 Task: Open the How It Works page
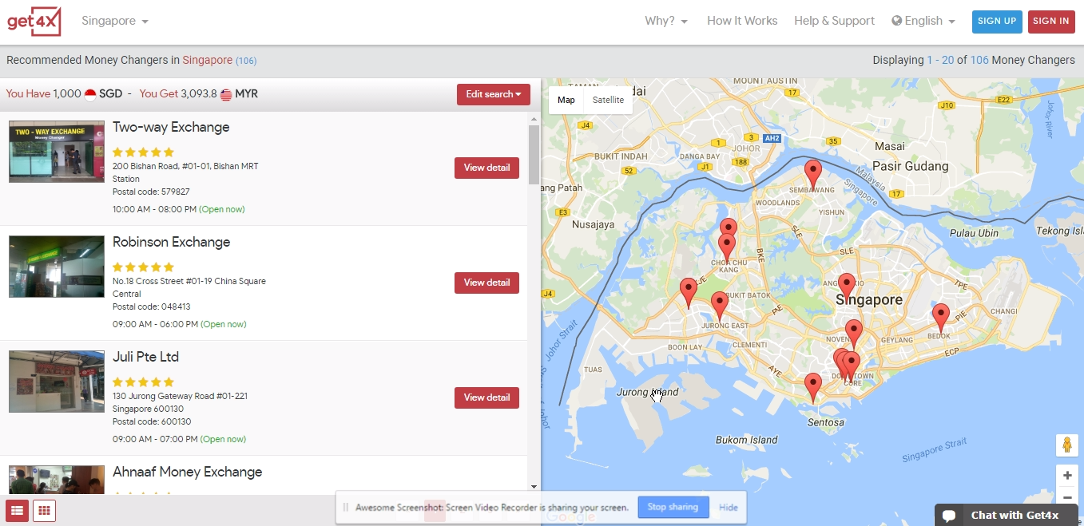point(742,22)
